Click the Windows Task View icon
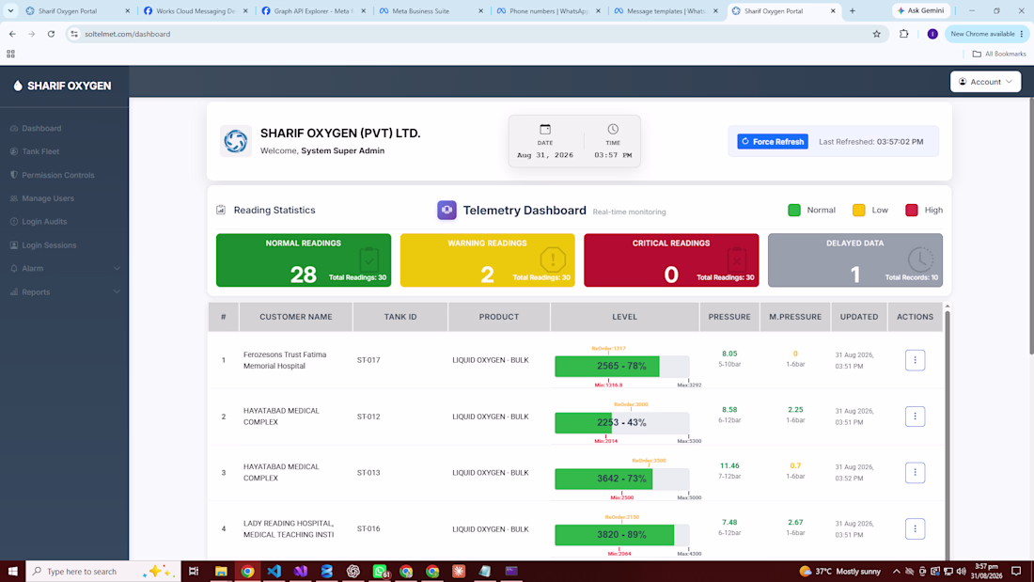Viewport: 1034px width, 582px height. (194, 572)
